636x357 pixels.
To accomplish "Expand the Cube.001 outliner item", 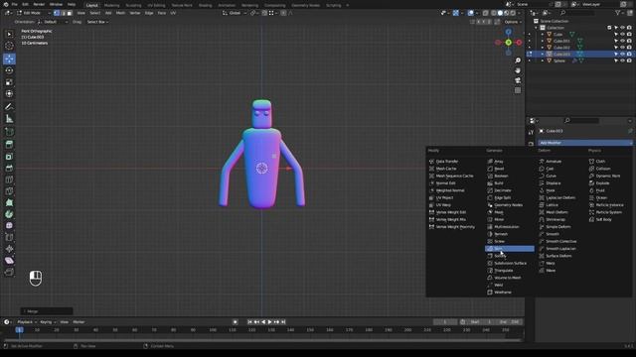I will (543, 41).
